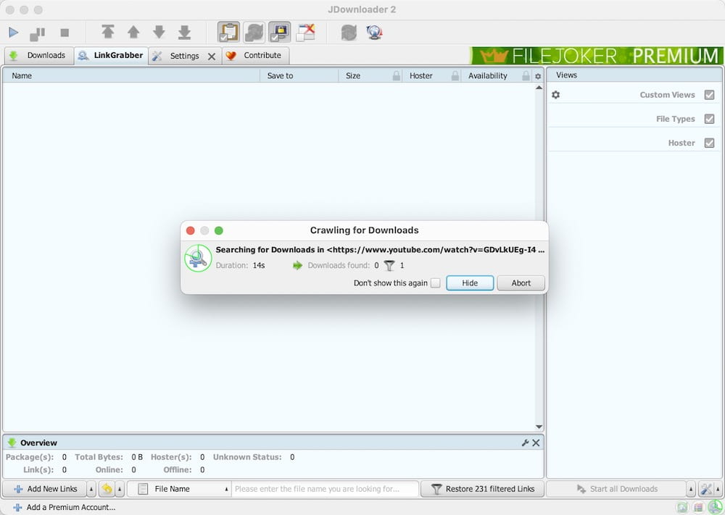Click Add a Premium Account link
Viewport: 725px width, 515px height.
pyautogui.click(x=65, y=507)
